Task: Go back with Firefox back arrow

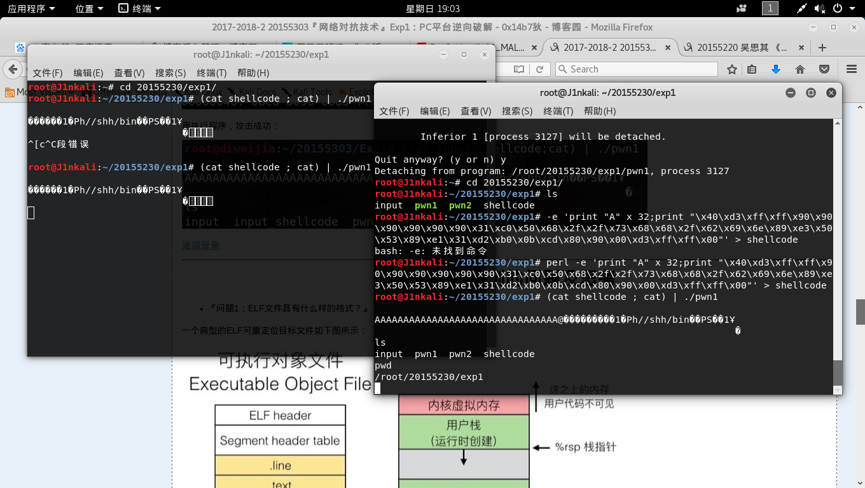Action: coord(11,69)
